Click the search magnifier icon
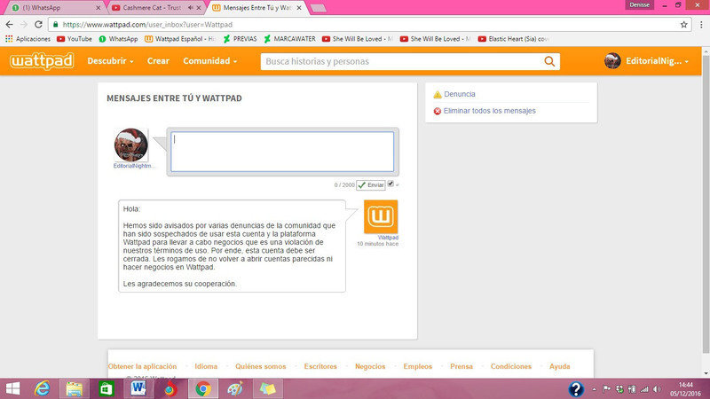This screenshot has width=710, height=399. pyautogui.click(x=550, y=61)
